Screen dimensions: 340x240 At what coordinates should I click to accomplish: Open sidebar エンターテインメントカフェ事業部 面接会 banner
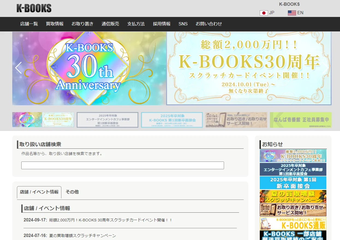(x=293, y=169)
